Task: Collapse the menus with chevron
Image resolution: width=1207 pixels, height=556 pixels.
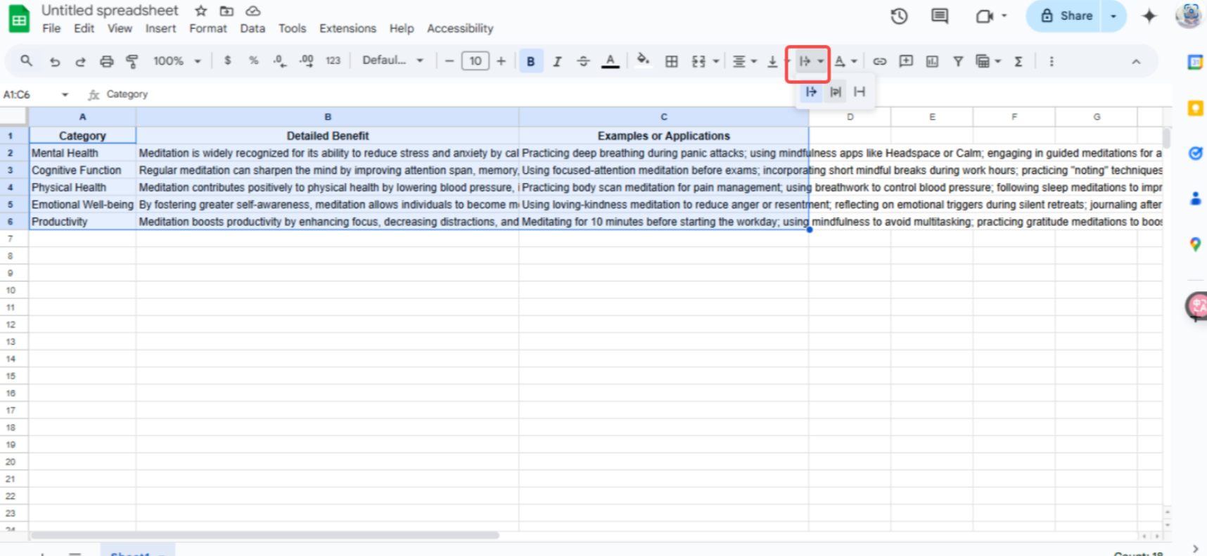Action: coord(1136,61)
